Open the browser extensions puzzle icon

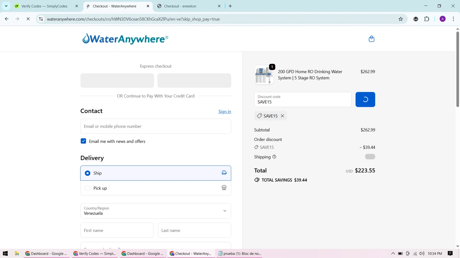point(427,19)
